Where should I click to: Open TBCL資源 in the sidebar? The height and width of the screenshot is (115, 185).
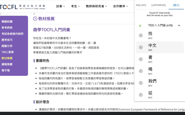pyautogui.click(x=8, y=52)
